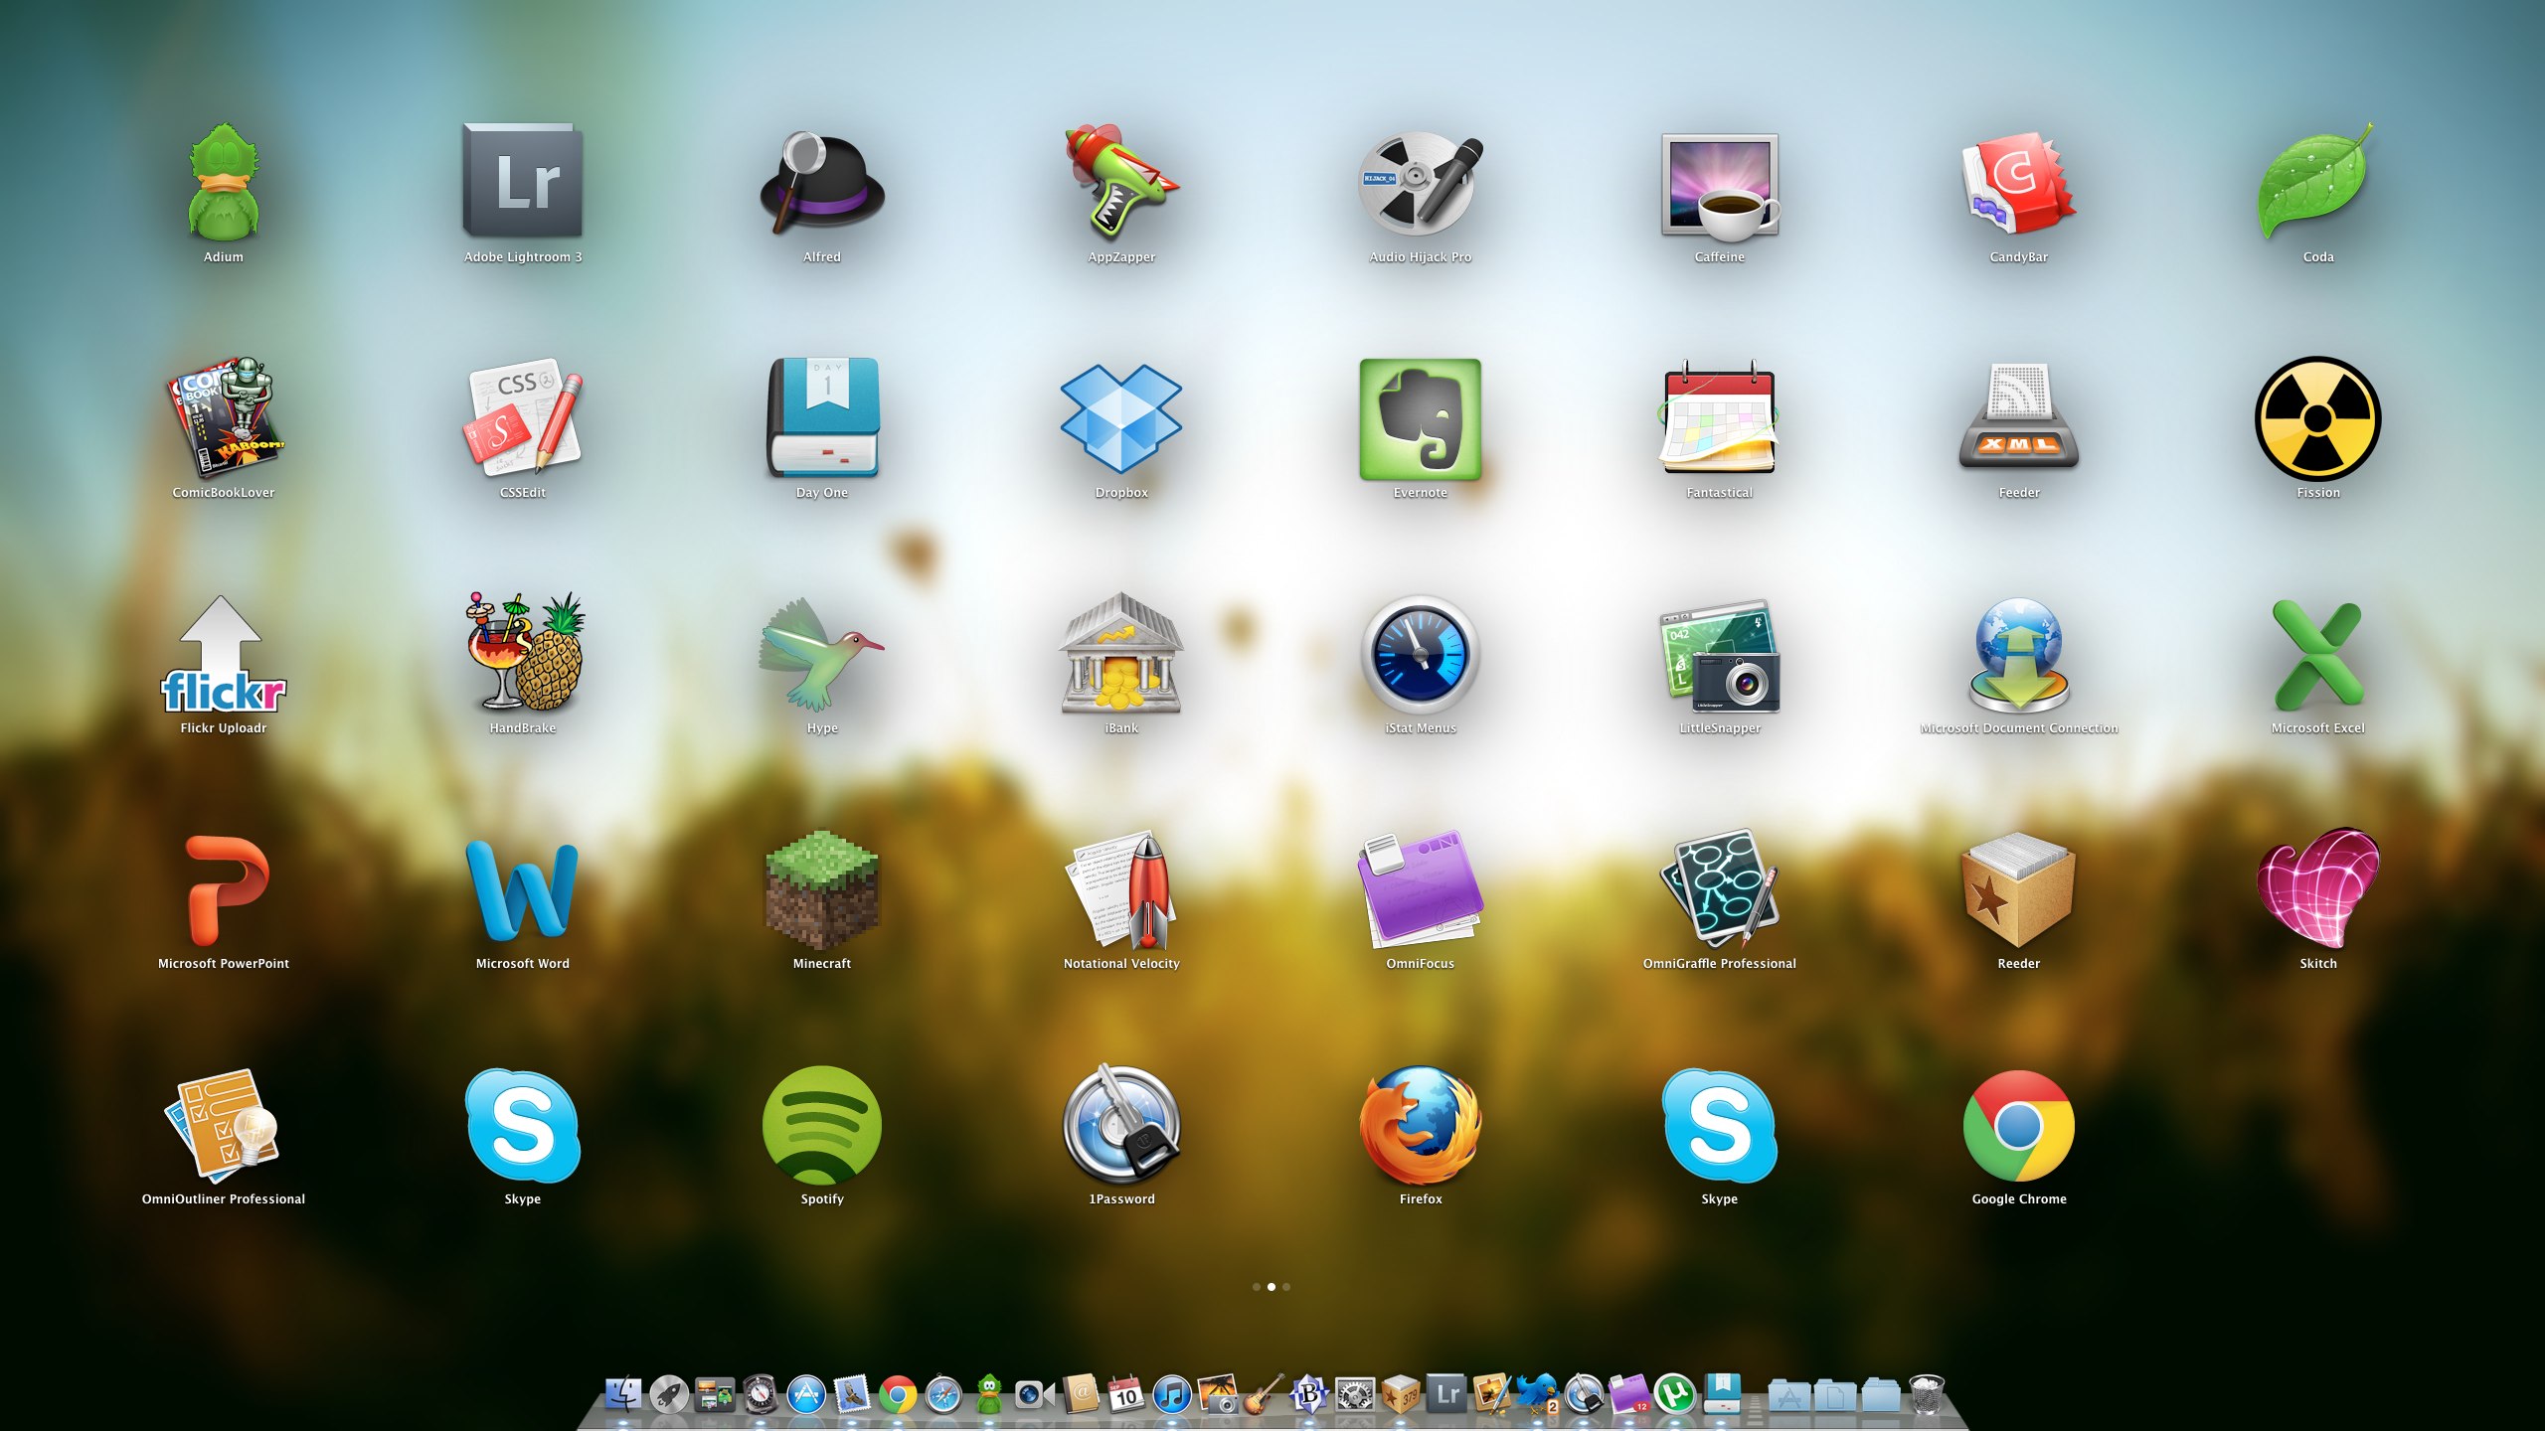Viewport: 2545px width, 1431px height.
Task: Open uTorrent in the Dock
Action: [x=1675, y=1394]
